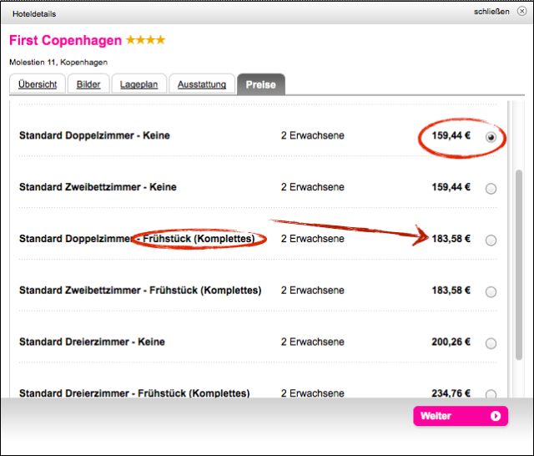Click 'Standard Dreierzimmer - Keine' room name
Image resolution: width=534 pixels, height=456 pixels.
[x=92, y=342]
